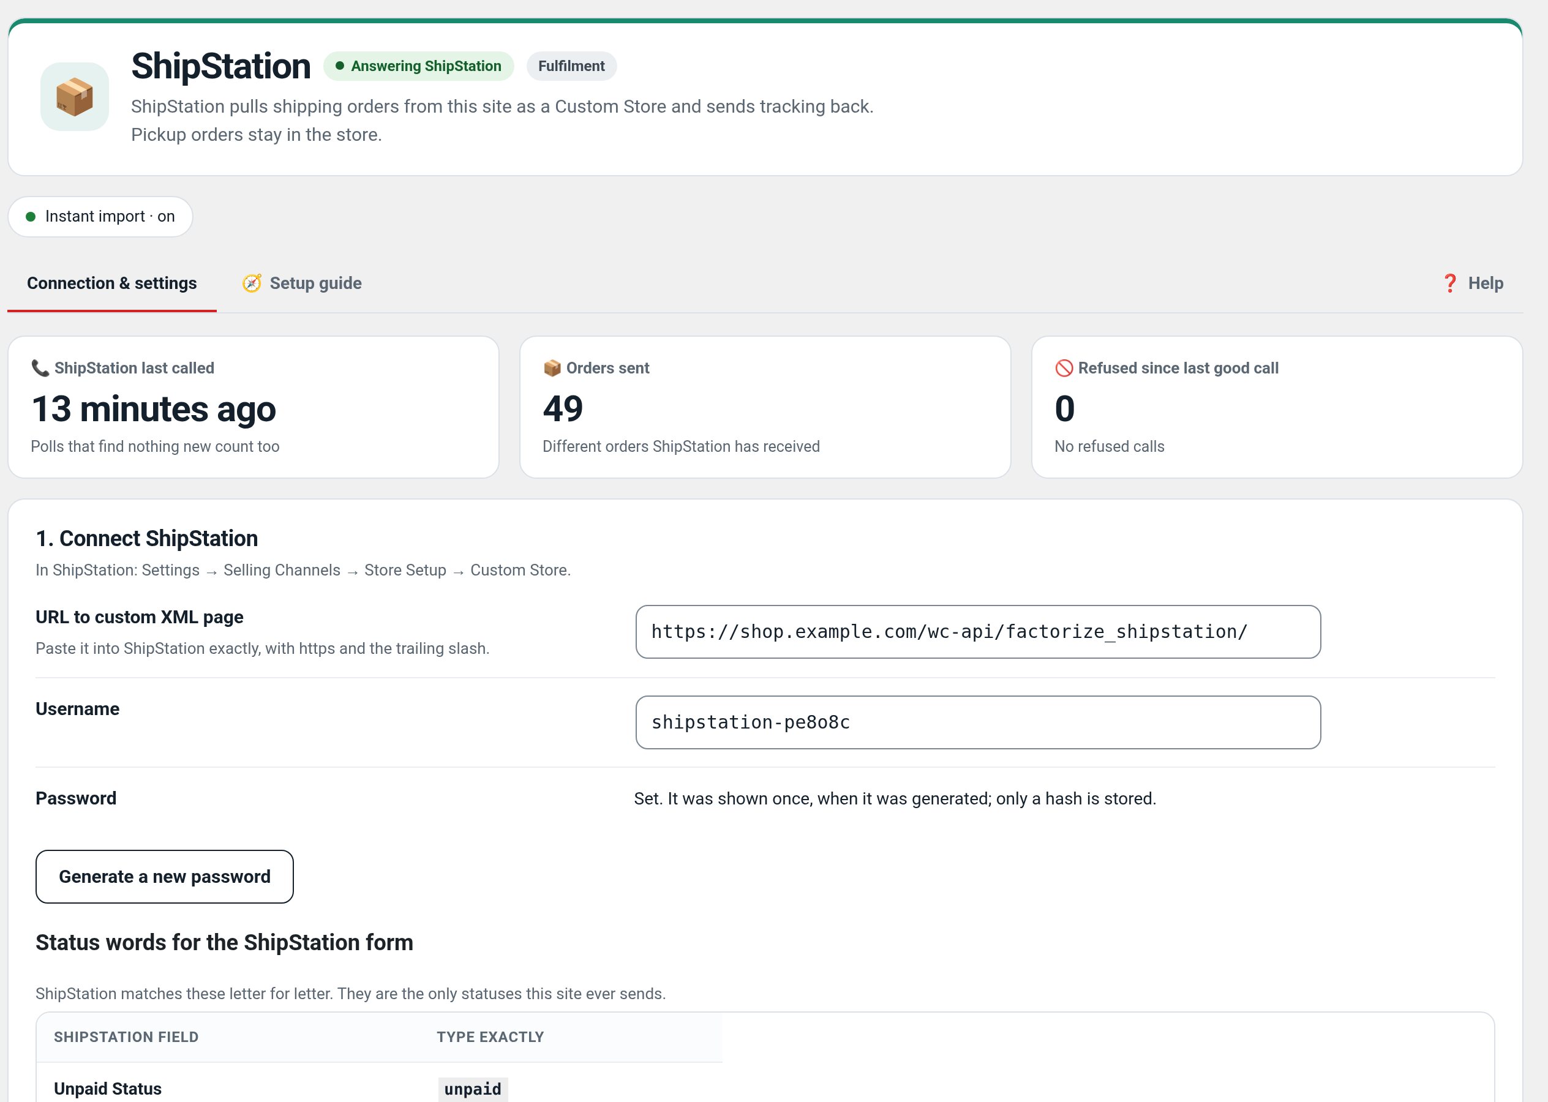Click the 1. Connect ShipStation heading
The height and width of the screenshot is (1102, 1548).
coord(146,539)
